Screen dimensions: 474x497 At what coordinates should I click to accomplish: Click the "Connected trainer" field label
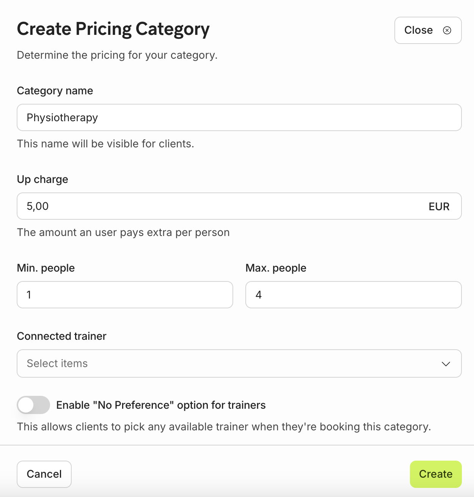(x=62, y=336)
